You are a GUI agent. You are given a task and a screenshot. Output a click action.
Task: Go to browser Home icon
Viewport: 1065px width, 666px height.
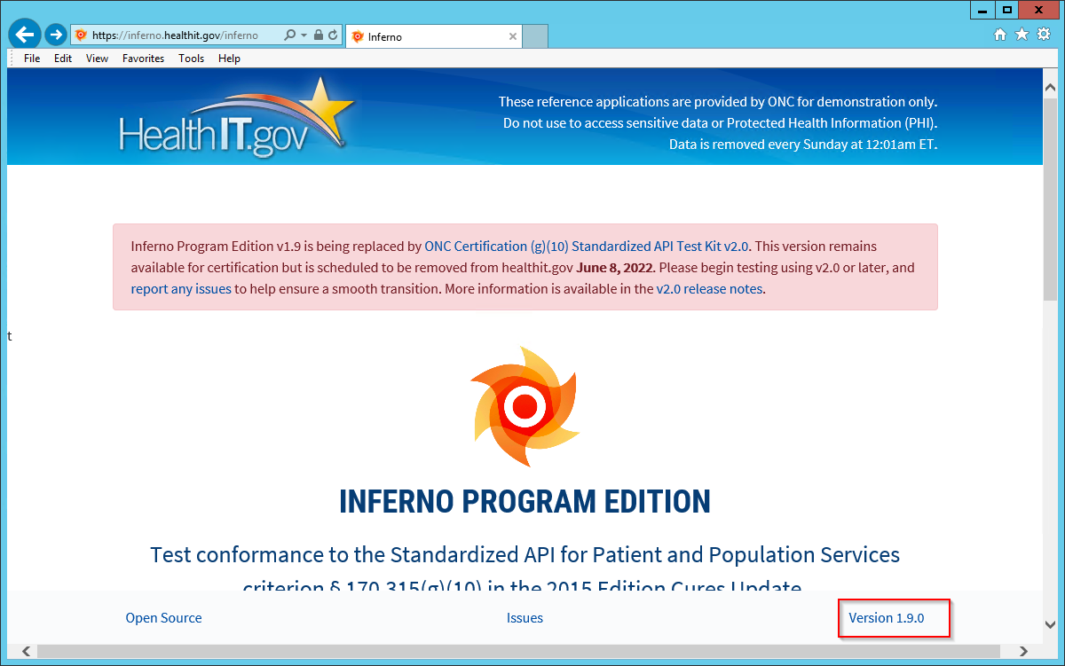click(1000, 35)
